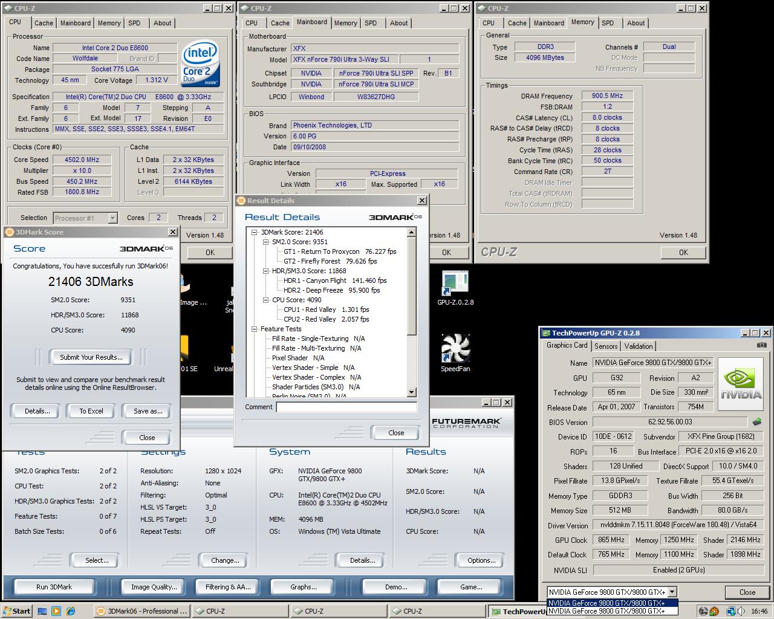Click the 21406 3DMarks score text

click(x=91, y=282)
